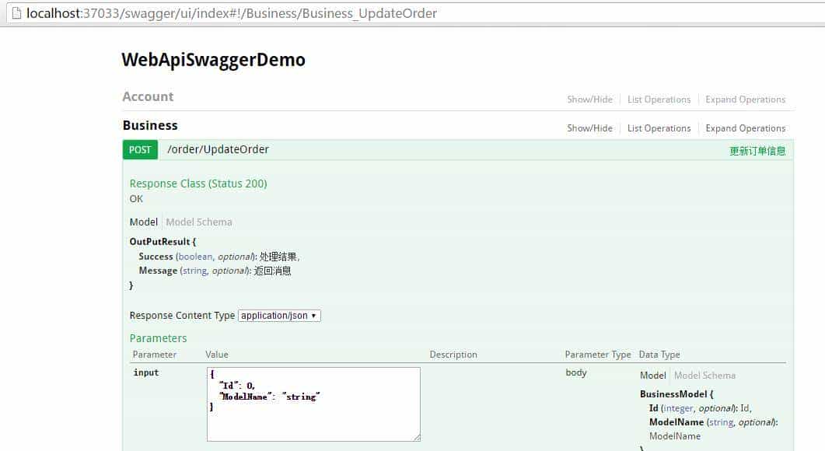Expand Operations in the Account section
The height and width of the screenshot is (451, 825).
[x=745, y=99]
